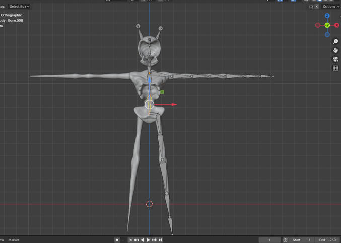Toggle the camera view icon

pyautogui.click(x=335, y=59)
